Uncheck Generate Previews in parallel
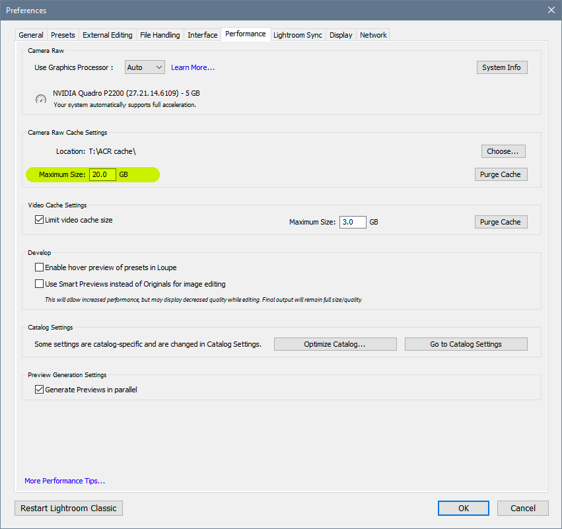Image resolution: width=562 pixels, height=529 pixels. 39,389
